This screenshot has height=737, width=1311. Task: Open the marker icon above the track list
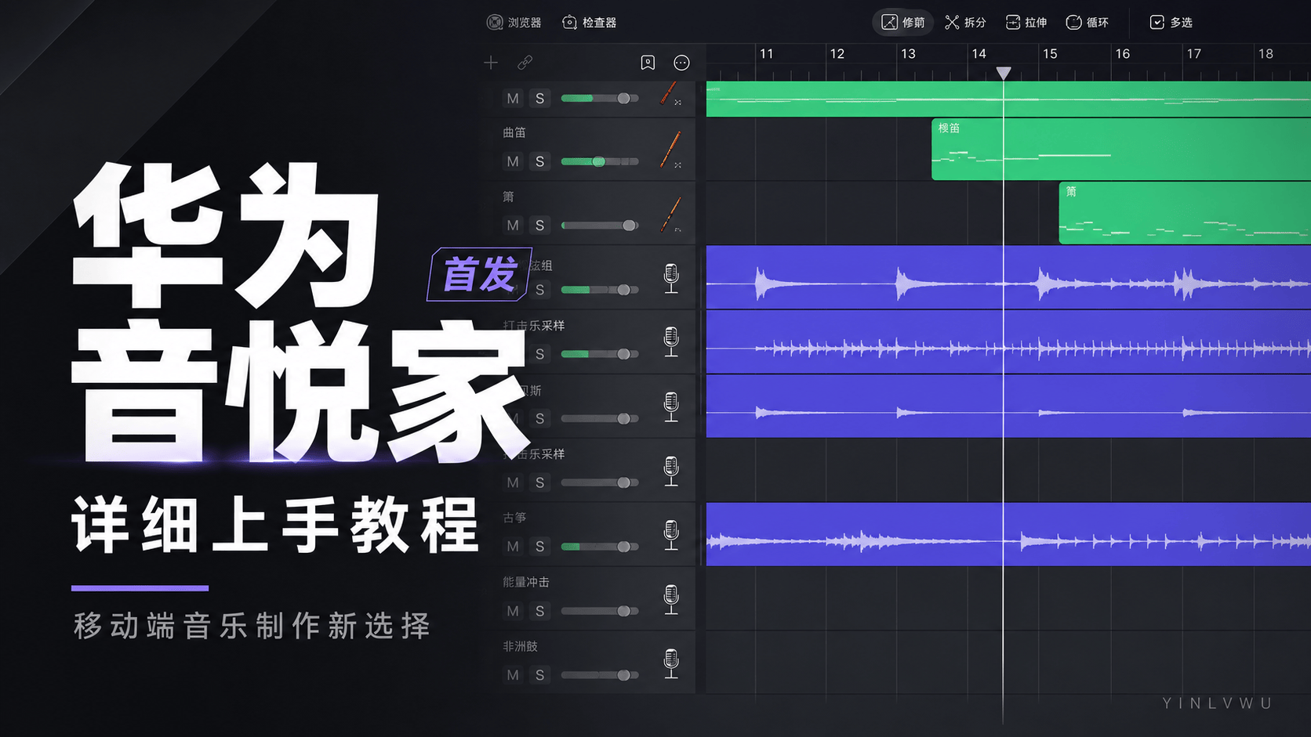pos(648,63)
